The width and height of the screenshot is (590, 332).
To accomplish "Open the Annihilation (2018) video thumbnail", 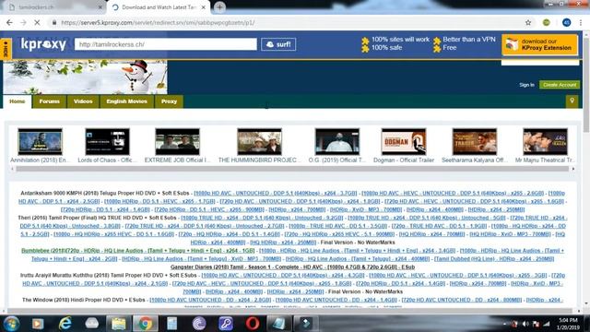I will (40, 141).
